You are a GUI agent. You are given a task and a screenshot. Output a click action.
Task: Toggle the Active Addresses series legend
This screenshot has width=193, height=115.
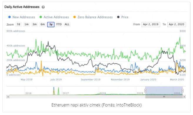[54, 17]
